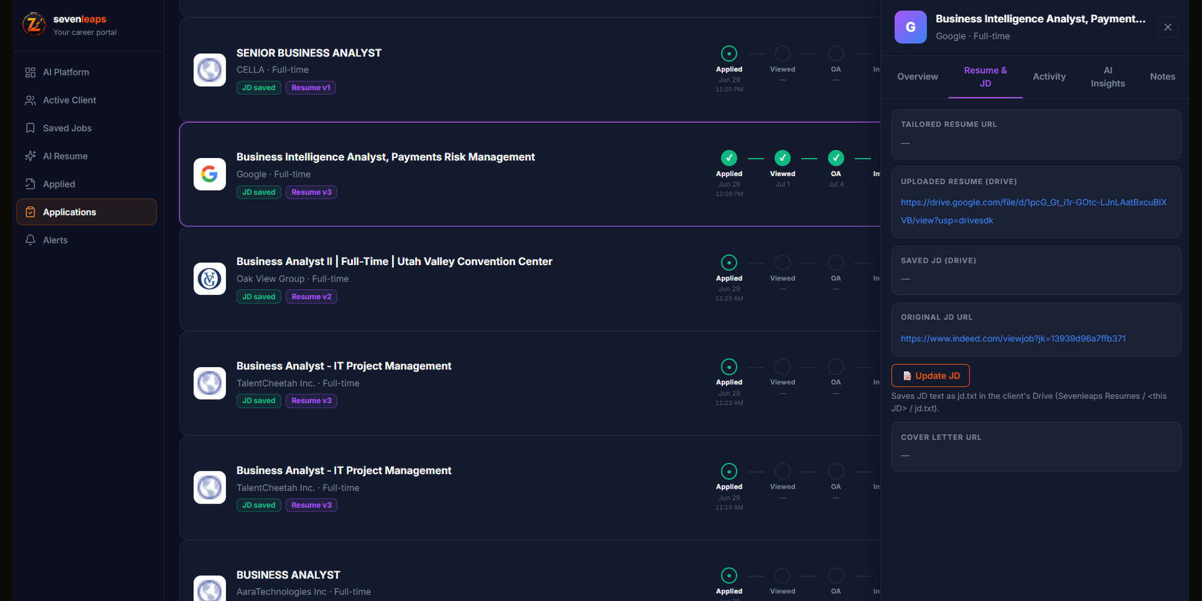Click the Viewed stage checkmark for Google
This screenshot has width=1202, height=601.
(783, 158)
